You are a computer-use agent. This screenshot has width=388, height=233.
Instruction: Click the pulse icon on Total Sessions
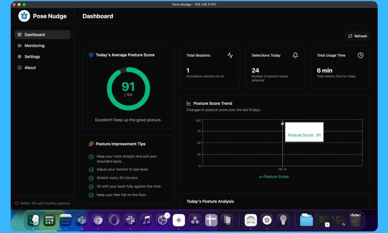click(x=230, y=55)
